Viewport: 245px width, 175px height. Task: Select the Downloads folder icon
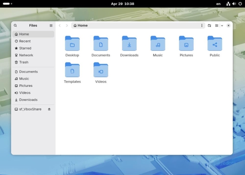(x=129, y=44)
